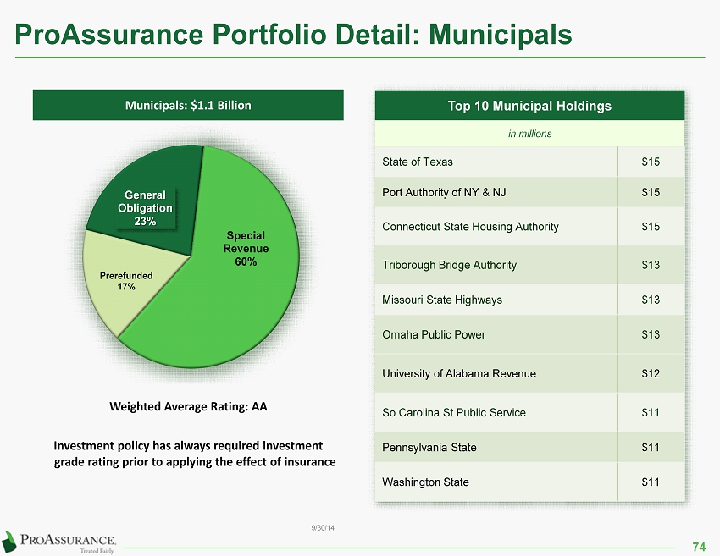720x556 pixels.
Task: Click the $12 value for University of Alabama
Action: click(651, 373)
